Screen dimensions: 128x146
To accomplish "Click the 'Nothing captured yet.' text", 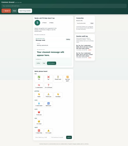I will pos(43,45).
